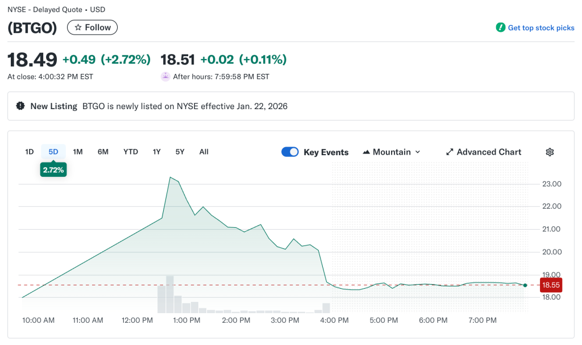This screenshot has height=345, width=582.
Task: Select the 5Y time range
Action: [x=180, y=152]
